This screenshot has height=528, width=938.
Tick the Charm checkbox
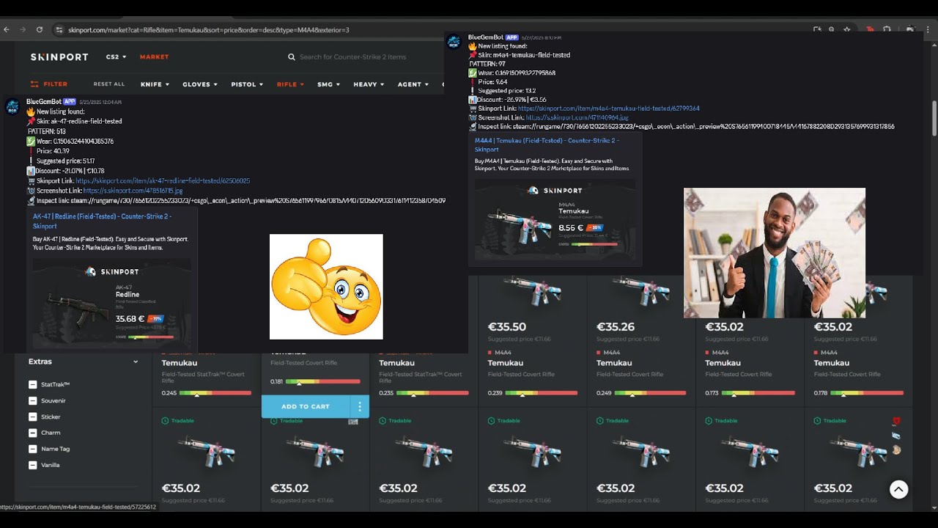click(33, 433)
